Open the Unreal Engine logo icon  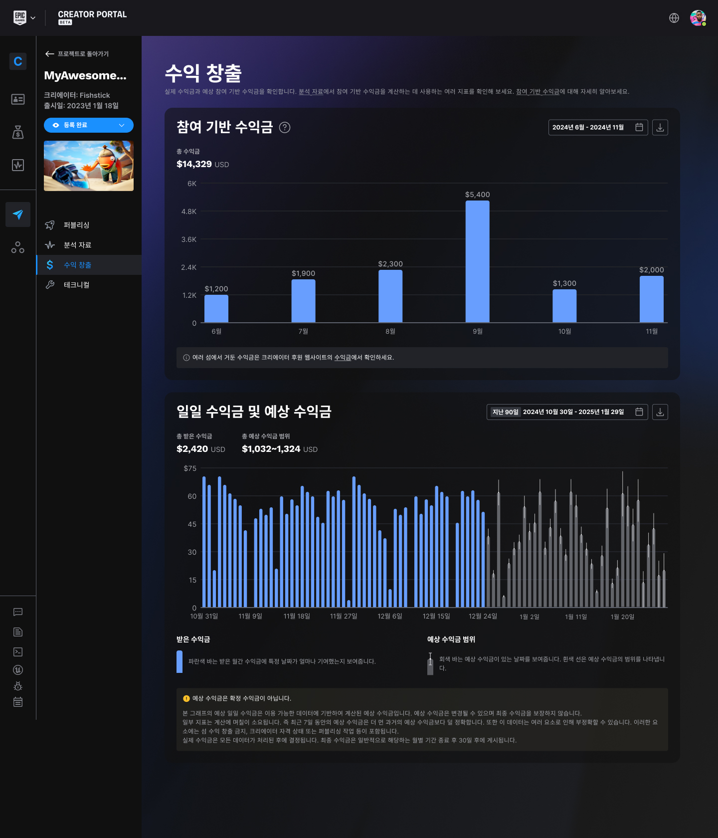pos(18,670)
